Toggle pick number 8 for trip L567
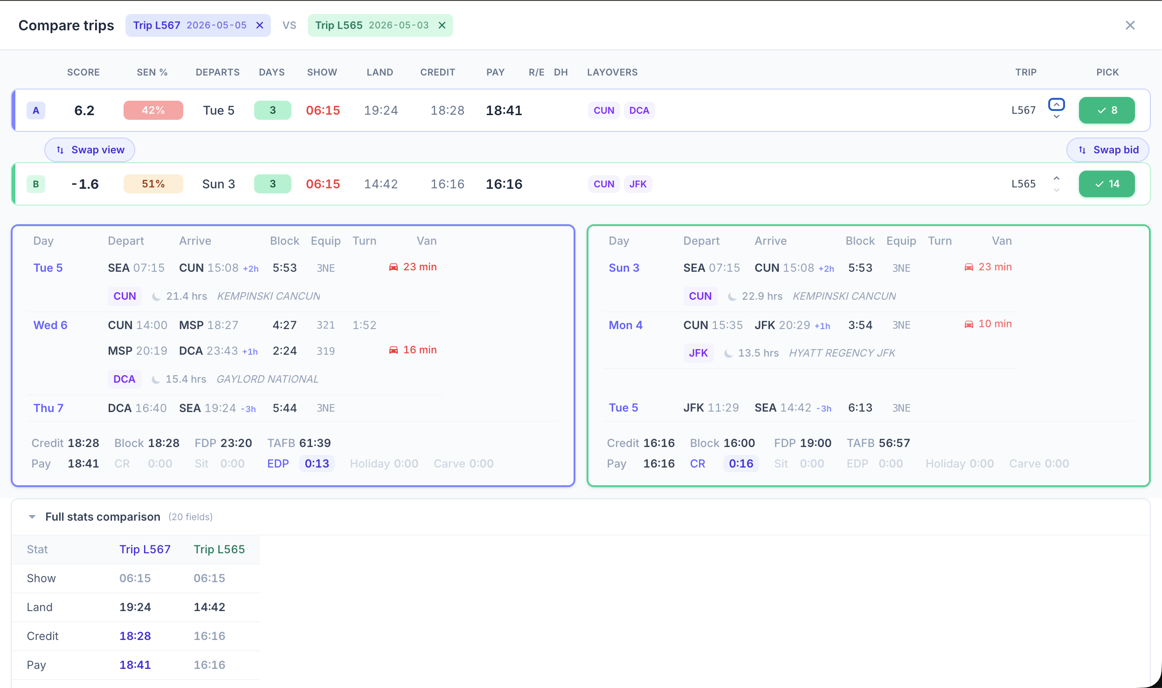The image size is (1162, 688). pos(1107,110)
